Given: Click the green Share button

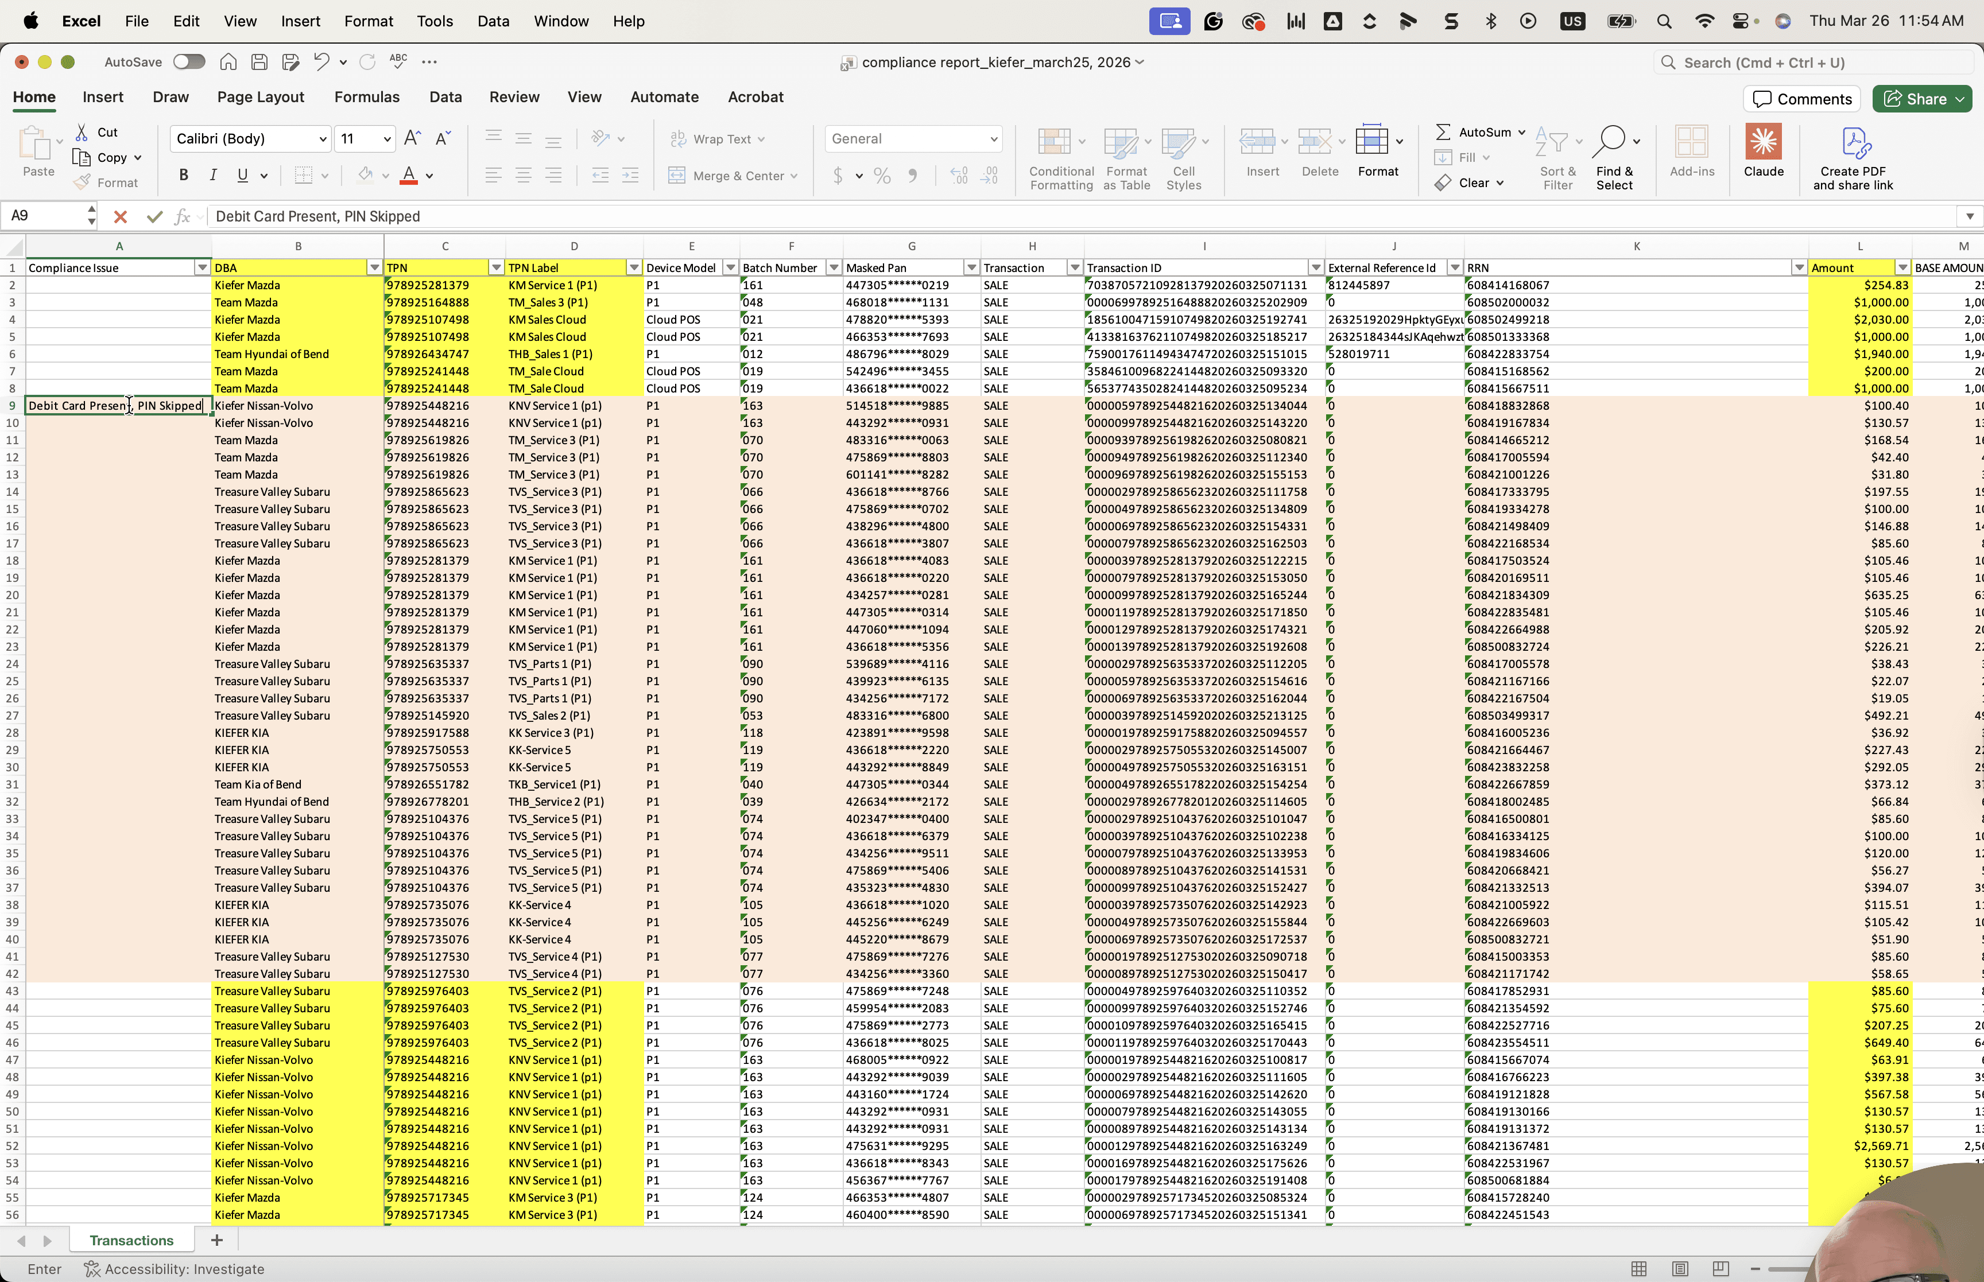Looking at the screenshot, I should [1921, 99].
